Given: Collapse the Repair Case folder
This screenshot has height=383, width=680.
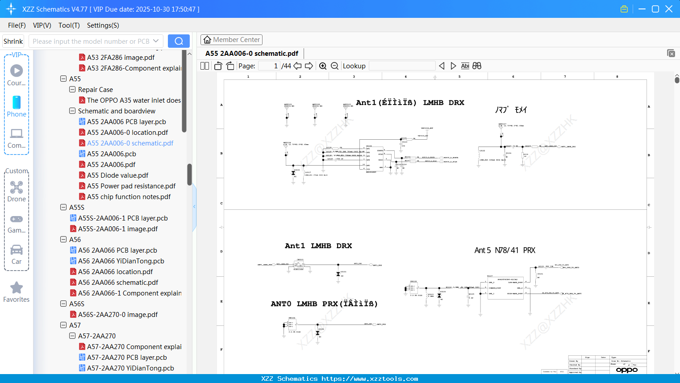Looking at the screenshot, I should click(72, 89).
